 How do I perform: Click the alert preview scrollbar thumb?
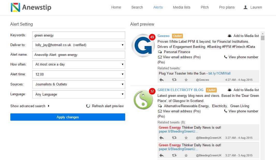(263, 38)
